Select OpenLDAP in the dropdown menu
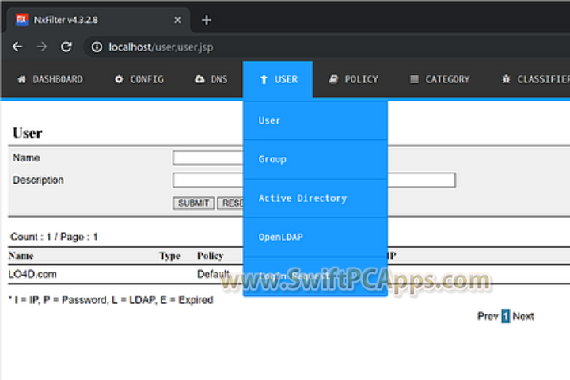 (x=315, y=237)
